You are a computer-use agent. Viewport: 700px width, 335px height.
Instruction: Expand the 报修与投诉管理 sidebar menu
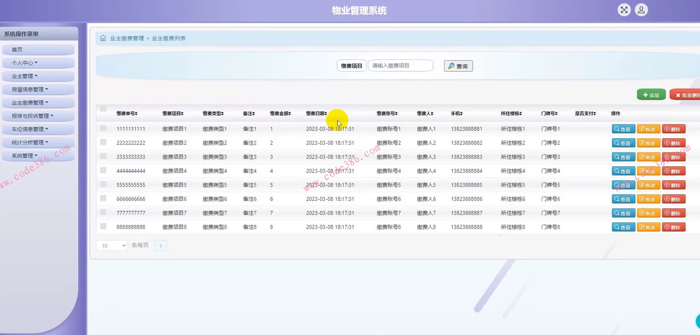pos(38,116)
